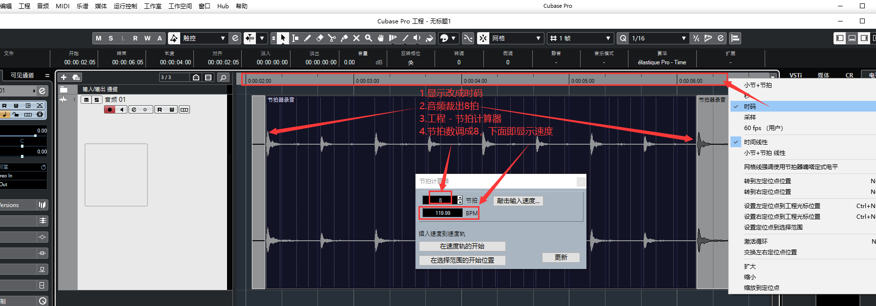Select the Mute X tool
The width and height of the screenshot is (876, 306).
(x=356, y=38)
